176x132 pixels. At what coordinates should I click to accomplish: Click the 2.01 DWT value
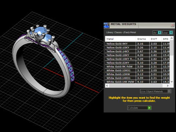coord(154,74)
